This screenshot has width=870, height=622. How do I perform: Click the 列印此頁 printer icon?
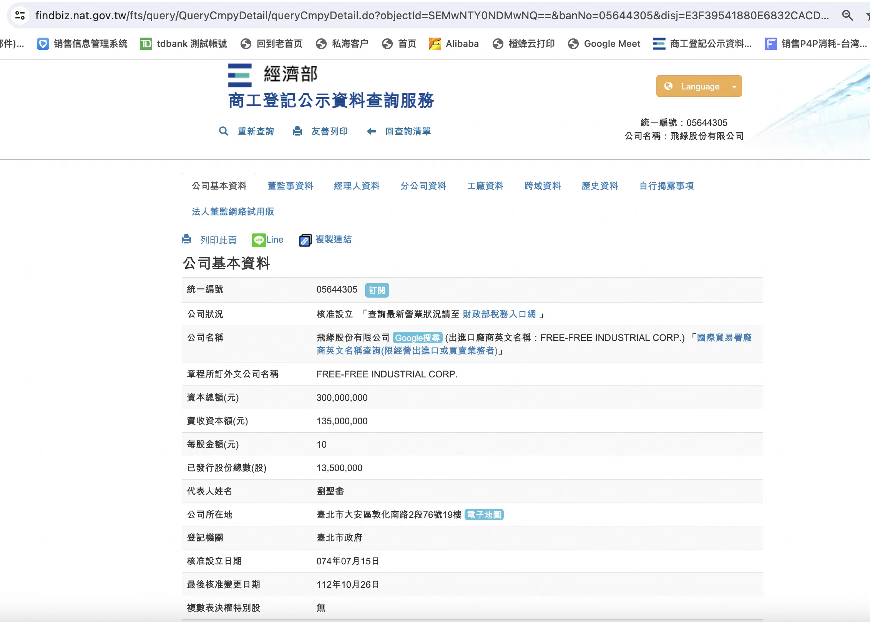click(186, 240)
